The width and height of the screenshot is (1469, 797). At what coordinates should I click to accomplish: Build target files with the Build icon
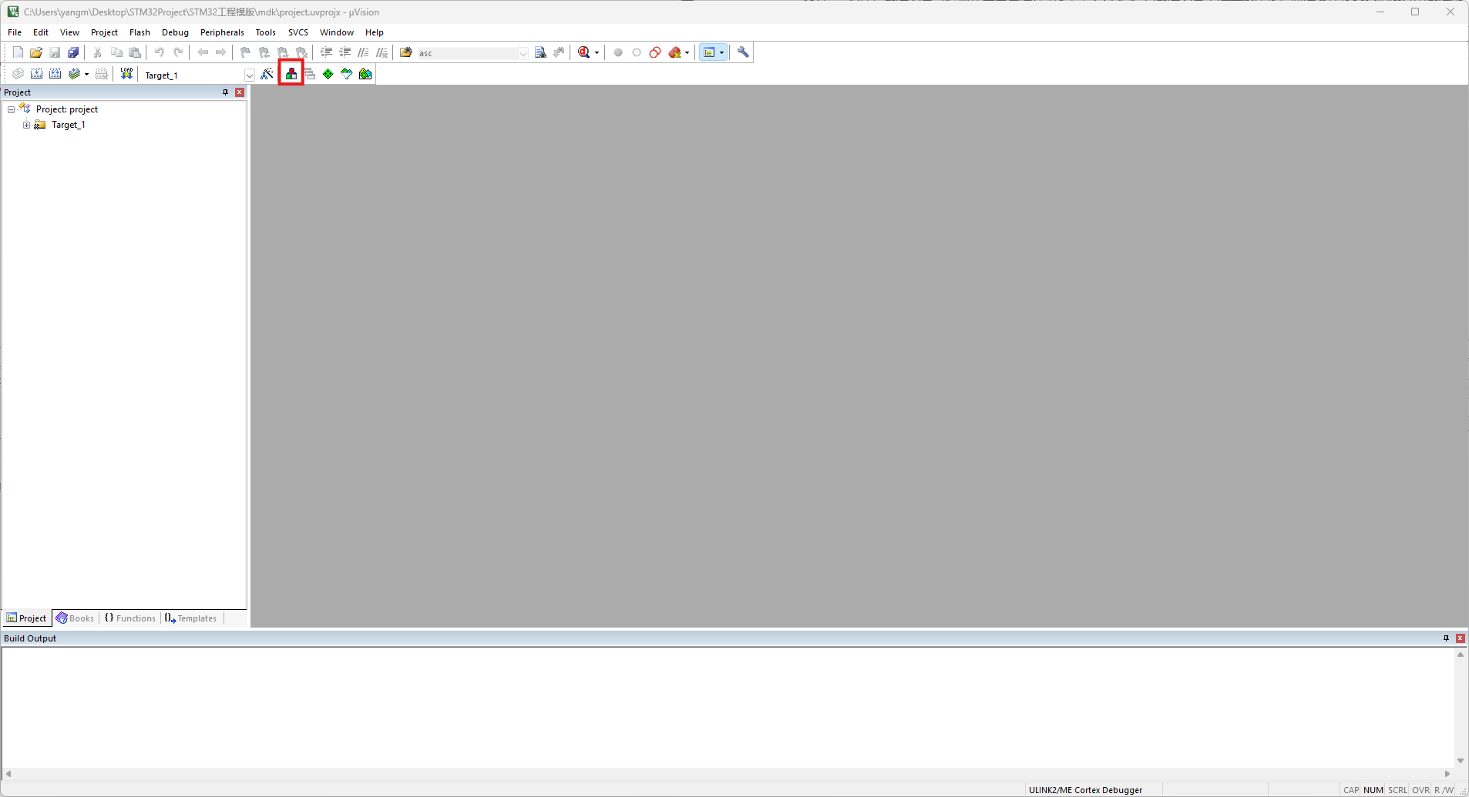(36, 74)
